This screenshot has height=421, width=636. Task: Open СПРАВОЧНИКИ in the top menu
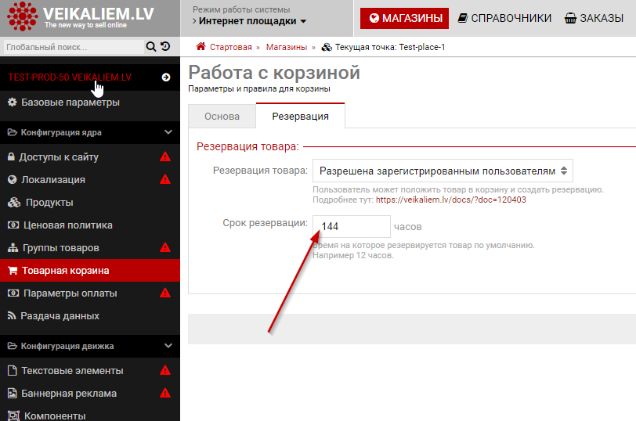pyautogui.click(x=504, y=18)
